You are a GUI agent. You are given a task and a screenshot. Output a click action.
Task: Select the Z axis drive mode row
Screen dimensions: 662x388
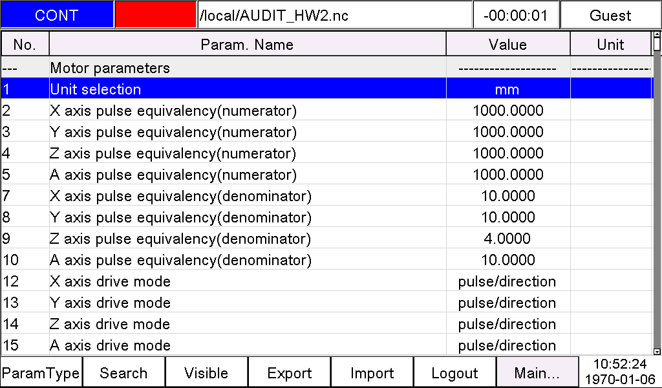(x=326, y=323)
